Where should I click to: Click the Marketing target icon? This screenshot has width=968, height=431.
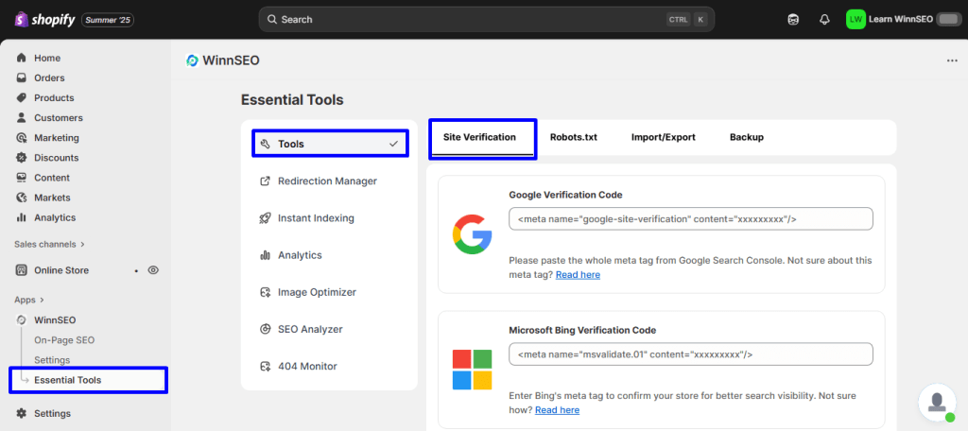click(x=22, y=138)
